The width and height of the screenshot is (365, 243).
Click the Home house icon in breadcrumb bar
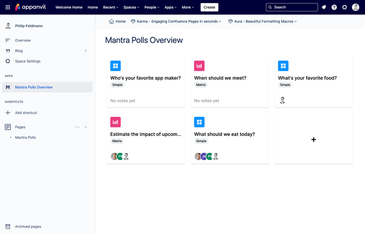111,21
